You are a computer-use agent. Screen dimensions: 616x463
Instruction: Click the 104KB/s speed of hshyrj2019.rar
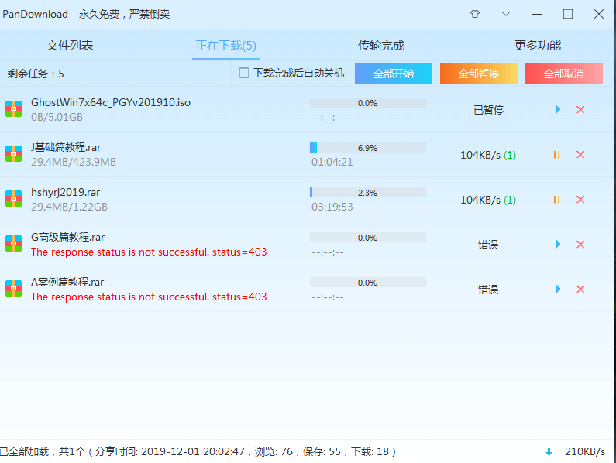pyautogui.click(x=488, y=200)
